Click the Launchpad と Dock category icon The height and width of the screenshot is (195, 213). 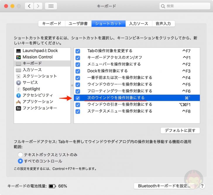18,51
